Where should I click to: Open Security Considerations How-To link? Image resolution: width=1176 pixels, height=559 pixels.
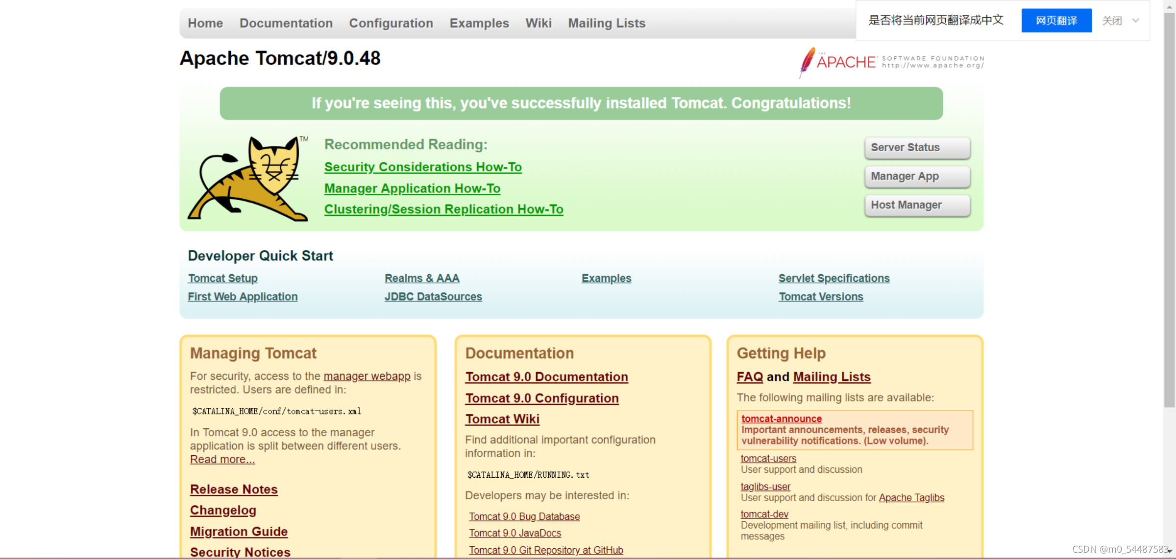(422, 167)
